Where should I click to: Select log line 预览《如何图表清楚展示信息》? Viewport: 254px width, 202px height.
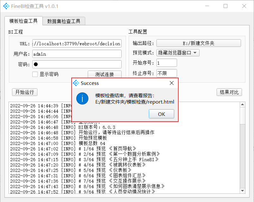87,186
